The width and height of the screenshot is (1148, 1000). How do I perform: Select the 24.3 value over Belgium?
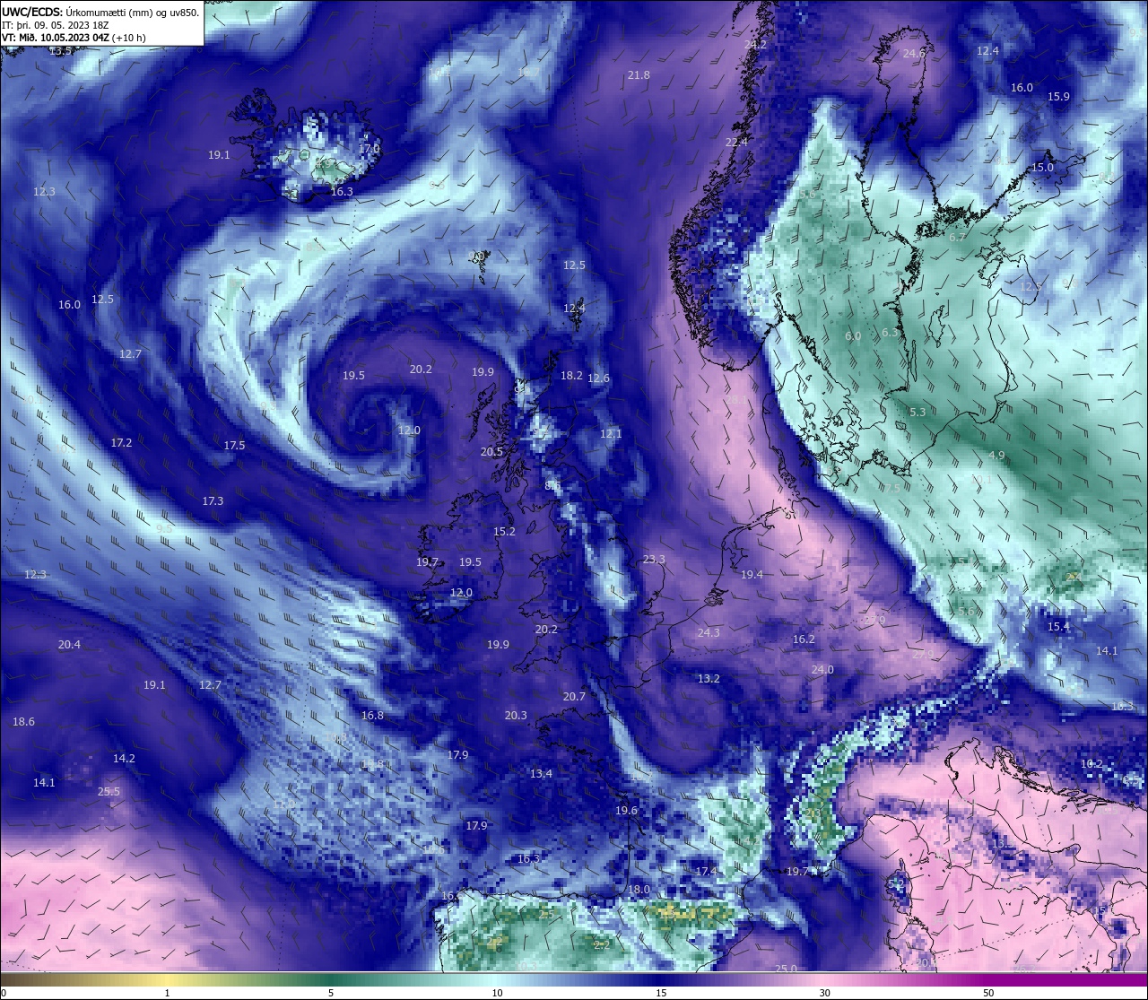[x=709, y=633]
